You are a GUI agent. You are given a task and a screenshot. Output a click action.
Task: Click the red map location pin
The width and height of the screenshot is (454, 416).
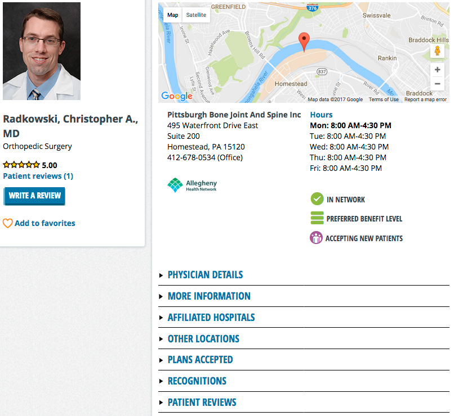[304, 42]
